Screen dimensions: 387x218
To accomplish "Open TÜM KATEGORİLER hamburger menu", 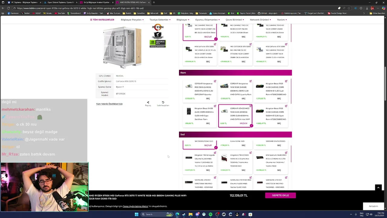I will click(102, 20).
